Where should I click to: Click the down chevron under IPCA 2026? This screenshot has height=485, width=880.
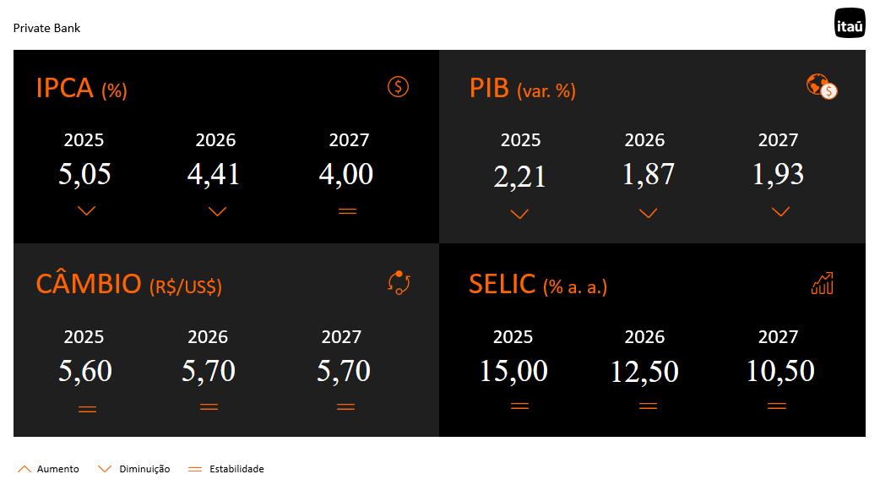click(217, 211)
